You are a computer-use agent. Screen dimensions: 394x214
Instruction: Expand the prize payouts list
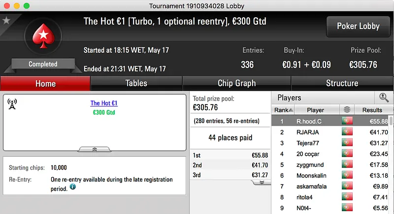click(x=262, y=182)
